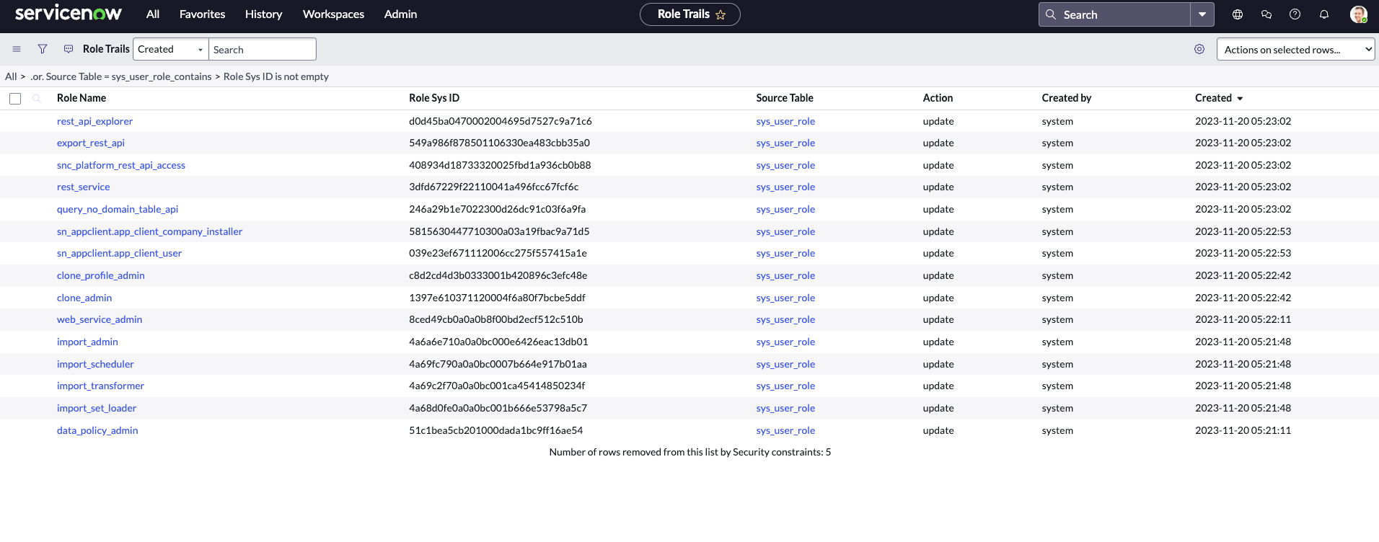Open the Workspaces menu

click(333, 14)
